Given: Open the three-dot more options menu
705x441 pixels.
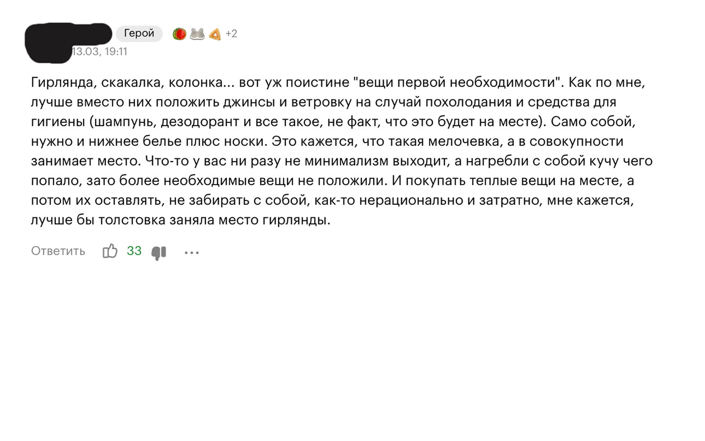Looking at the screenshot, I should 192,252.
